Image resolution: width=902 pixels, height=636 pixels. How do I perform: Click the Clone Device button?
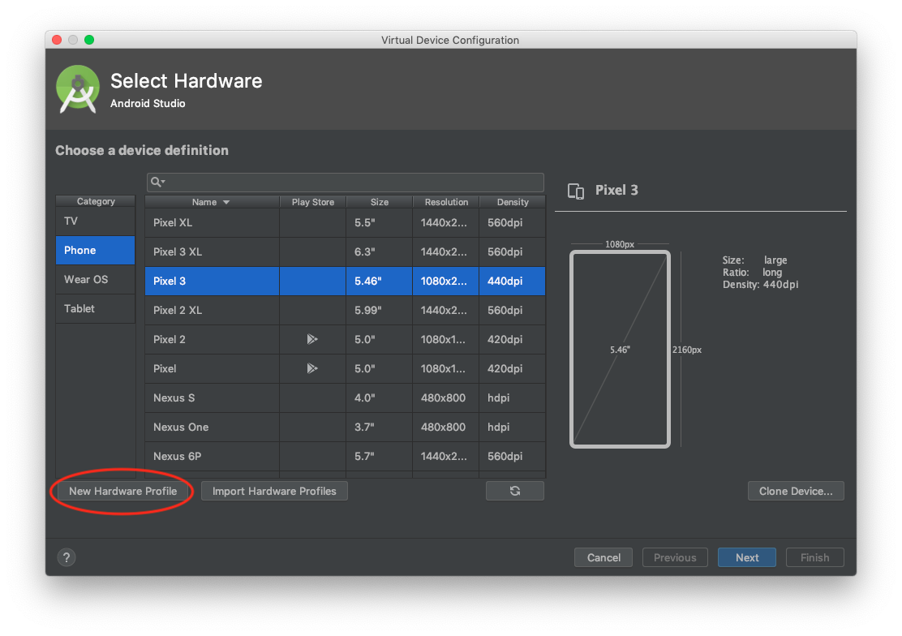(x=796, y=491)
